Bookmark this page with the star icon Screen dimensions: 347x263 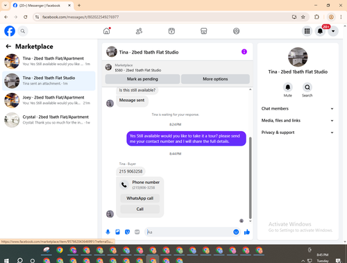coord(303,17)
